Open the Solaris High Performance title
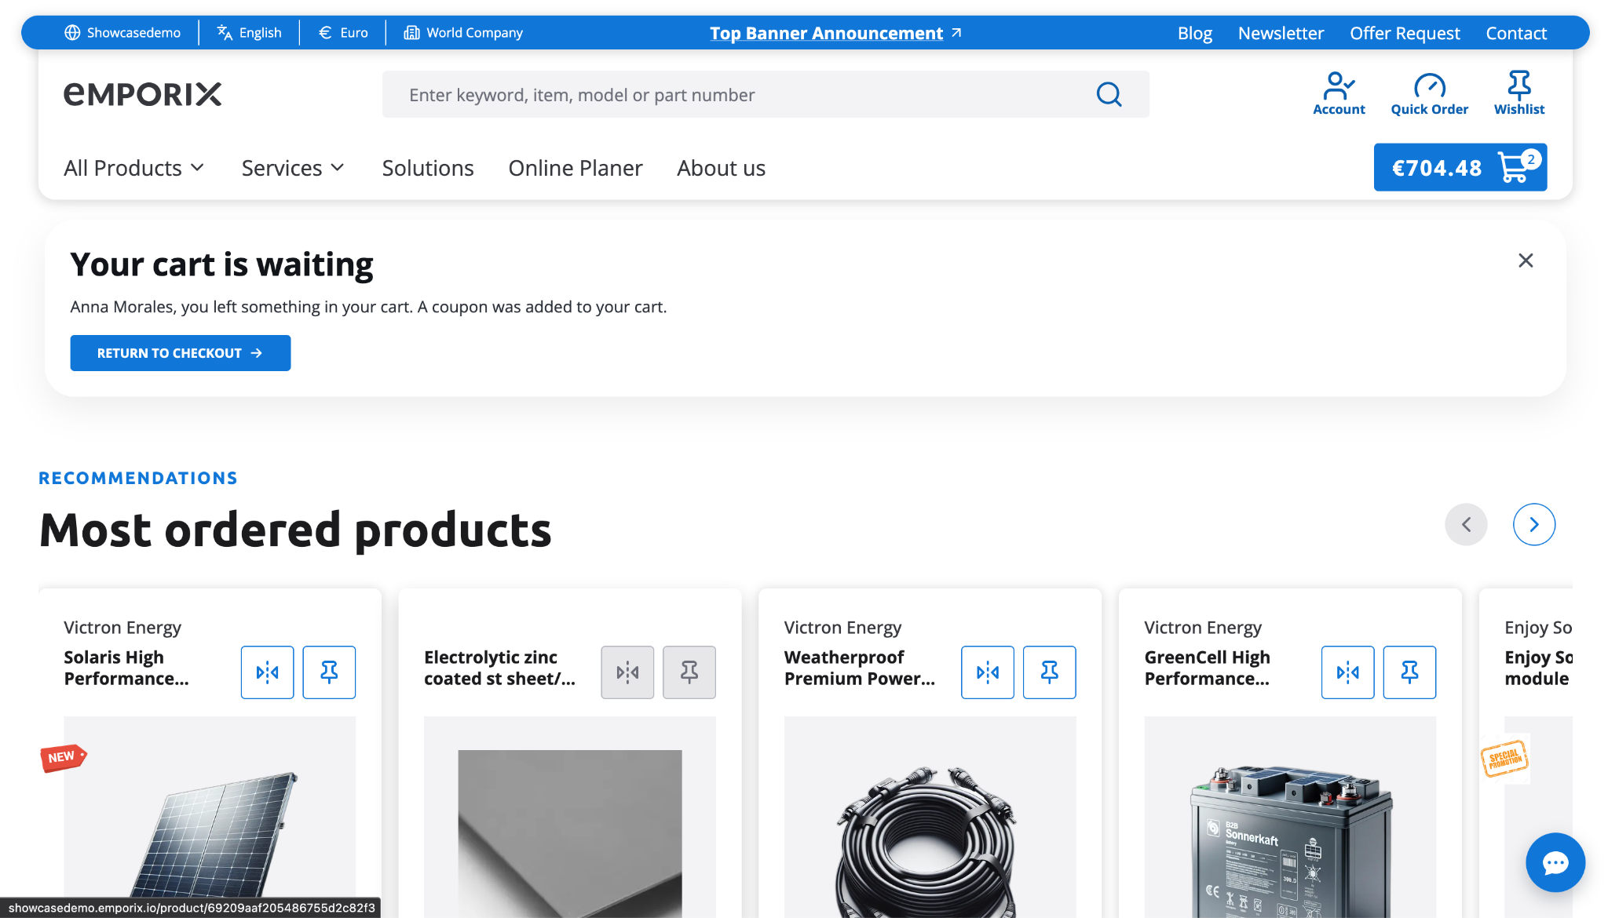The width and height of the screenshot is (1608, 918). [126, 668]
